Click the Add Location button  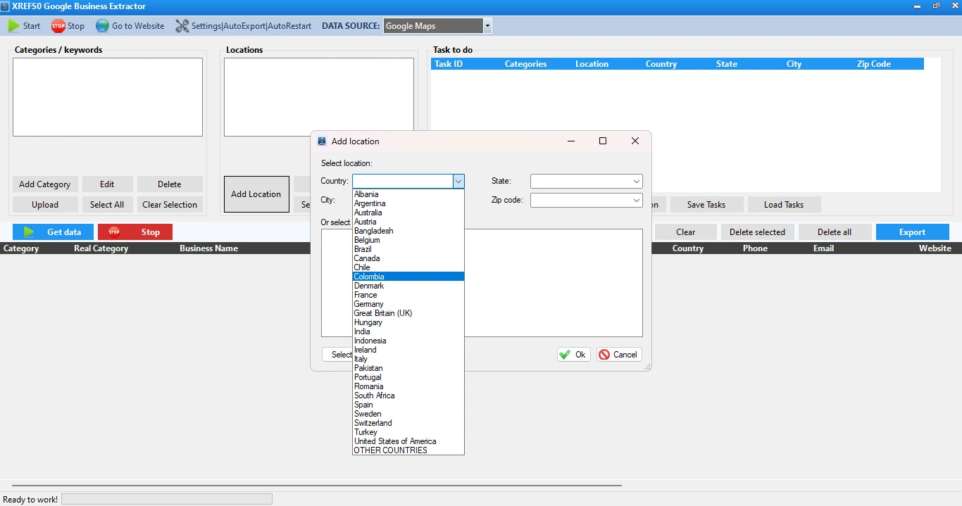[x=256, y=194]
